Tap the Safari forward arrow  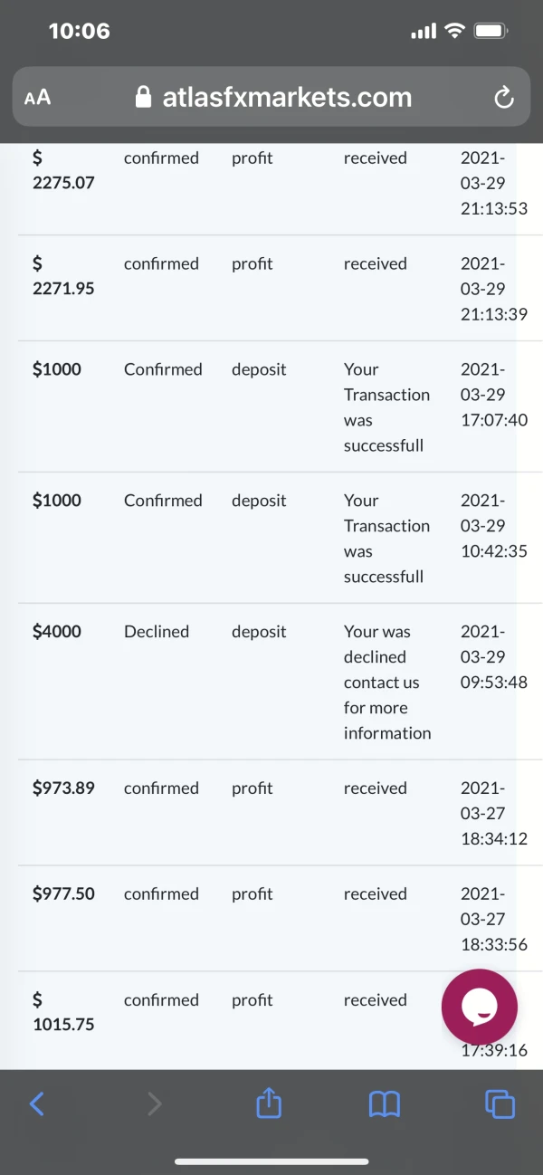pyautogui.click(x=155, y=1103)
